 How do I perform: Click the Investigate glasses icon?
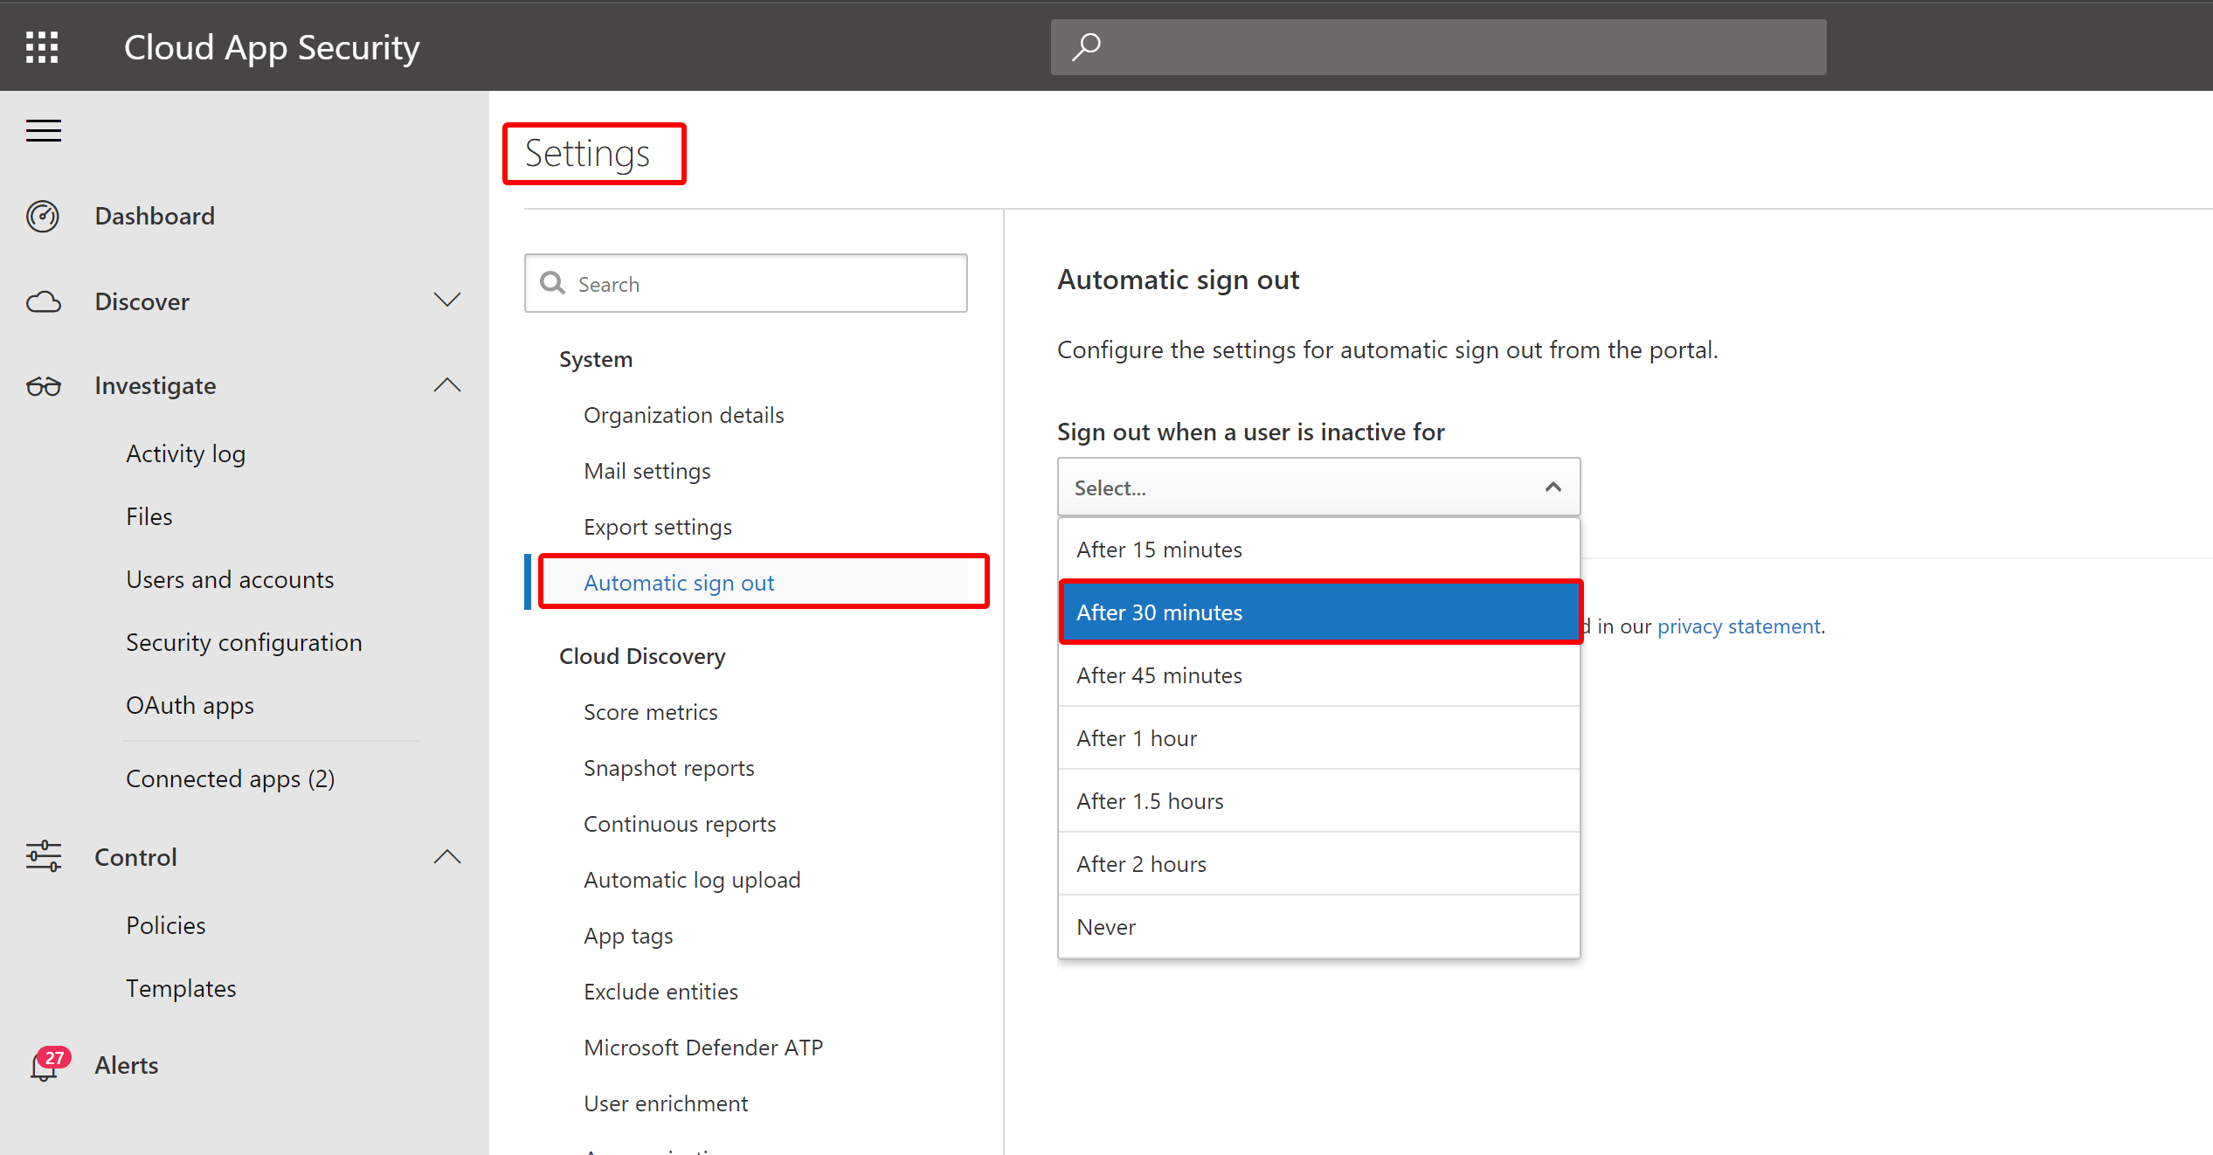[43, 386]
